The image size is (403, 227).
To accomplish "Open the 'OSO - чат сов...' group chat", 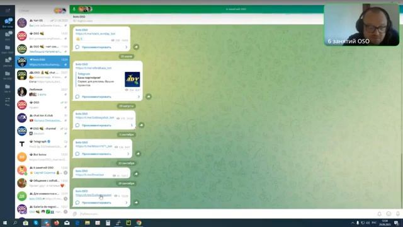I will click(42, 49).
